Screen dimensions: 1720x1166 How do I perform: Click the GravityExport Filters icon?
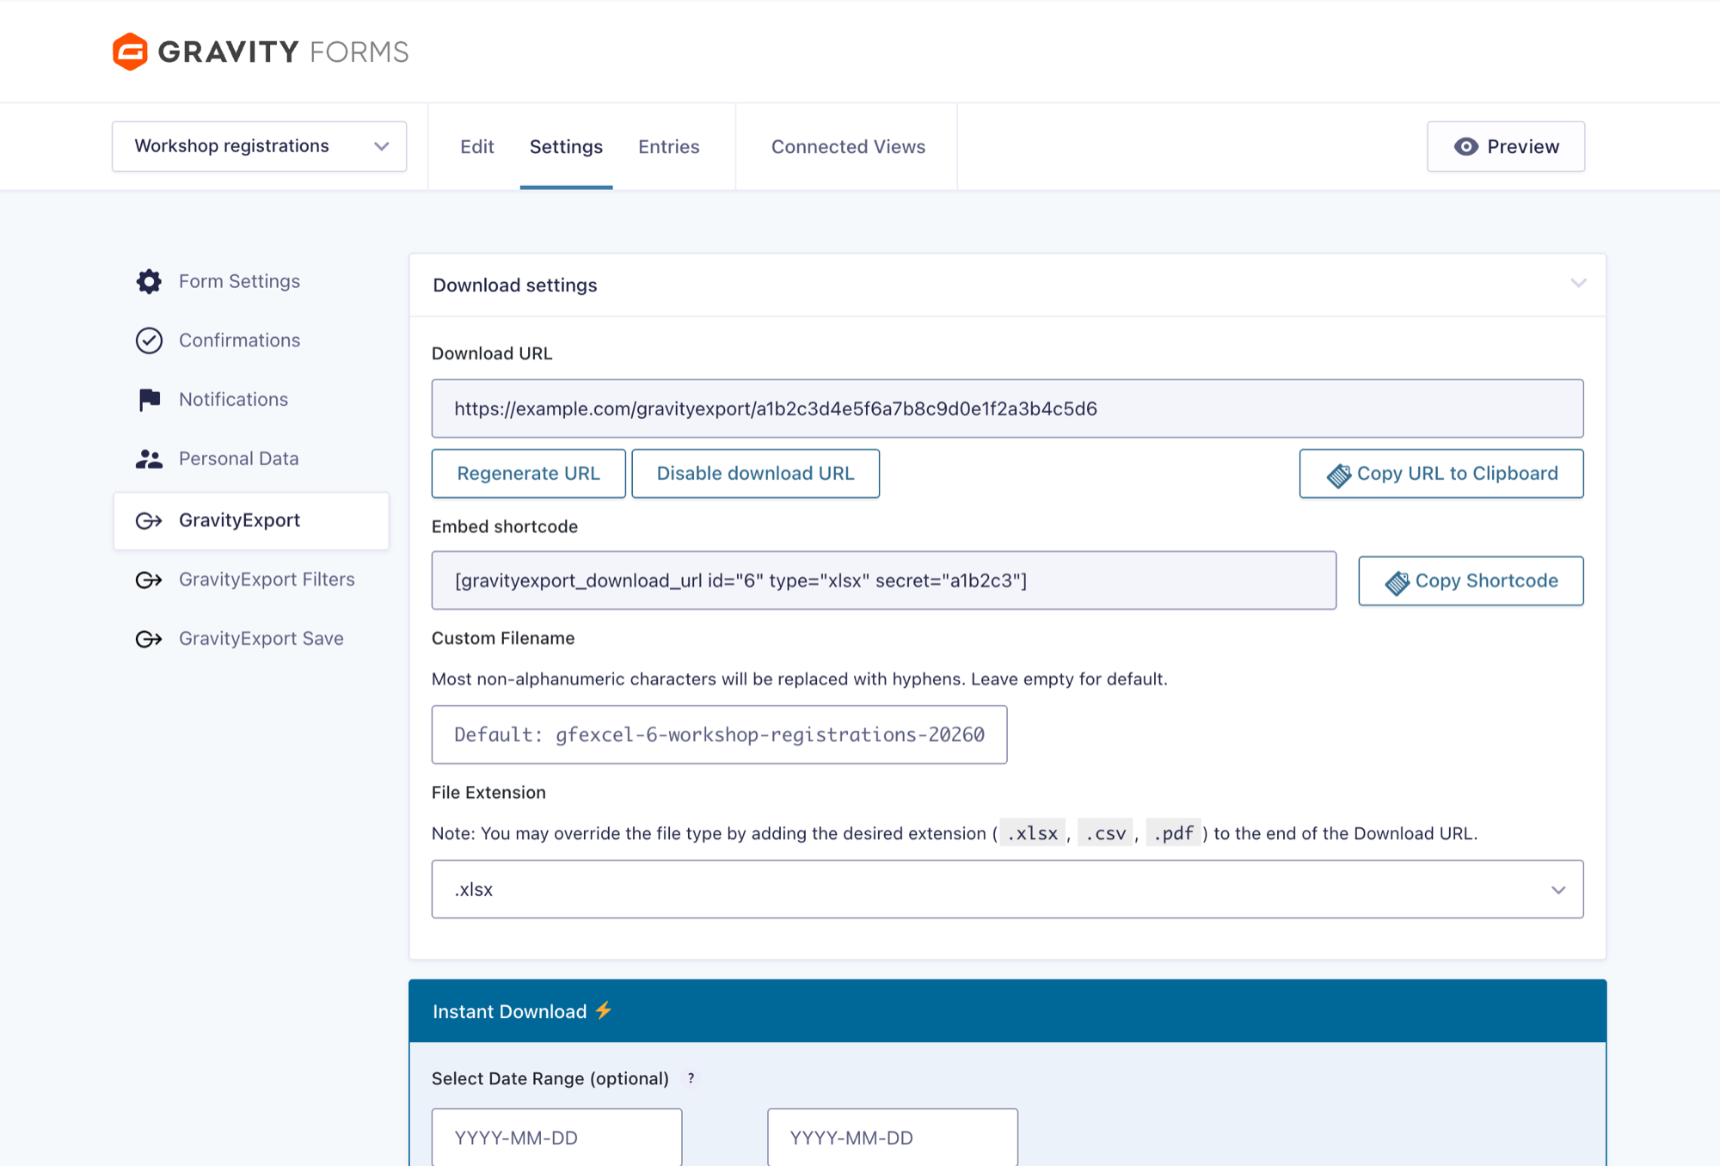pyautogui.click(x=149, y=580)
